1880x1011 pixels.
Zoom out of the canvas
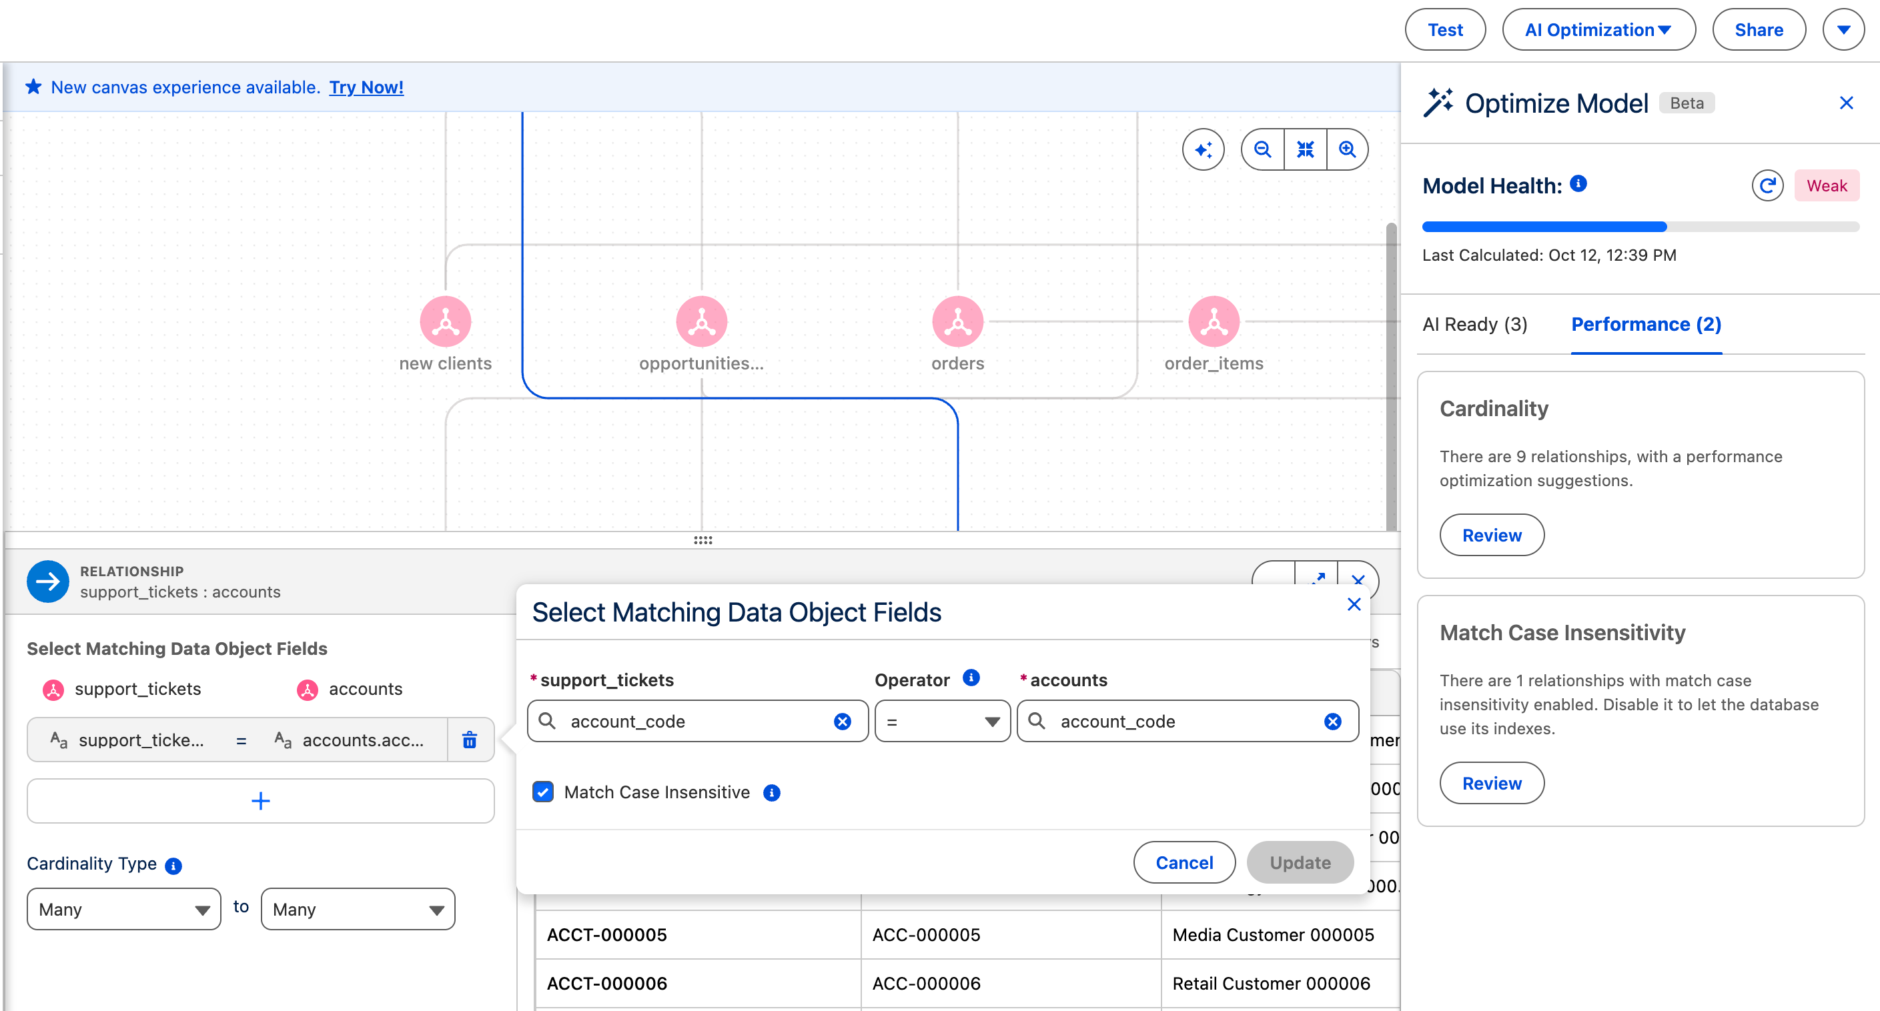point(1263,149)
